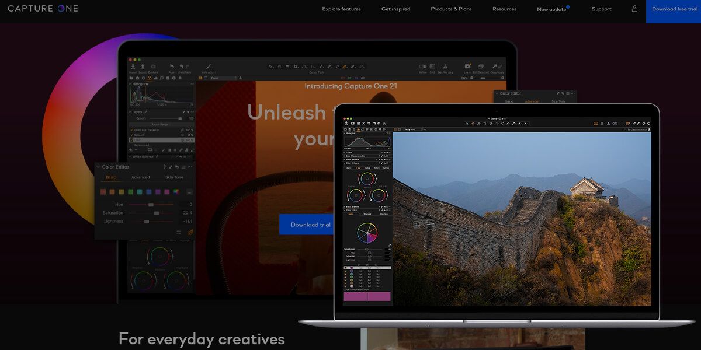Toggle the checkmark on the Retouch layer
This screenshot has width=701, height=350.
click(x=132, y=135)
